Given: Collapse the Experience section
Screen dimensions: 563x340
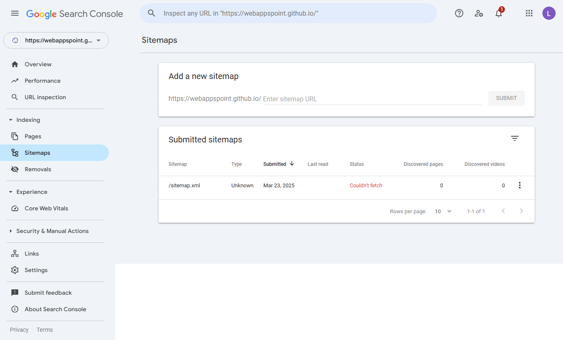Looking at the screenshot, I should click(x=11, y=192).
